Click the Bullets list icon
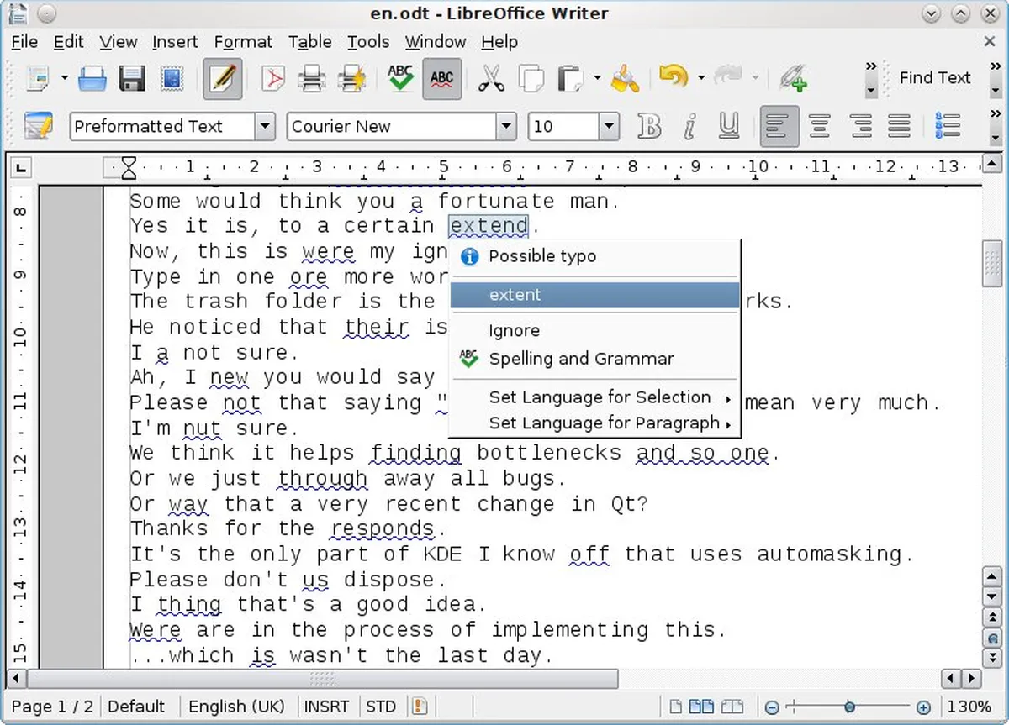 pos(948,127)
